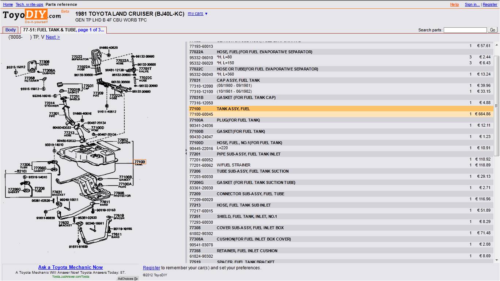Click the Go search button
This screenshot has height=281, width=500.
pyautogui.click(x=492, y=30)
